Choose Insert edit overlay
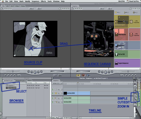The image size is (141, 119). tap(121, 22)
